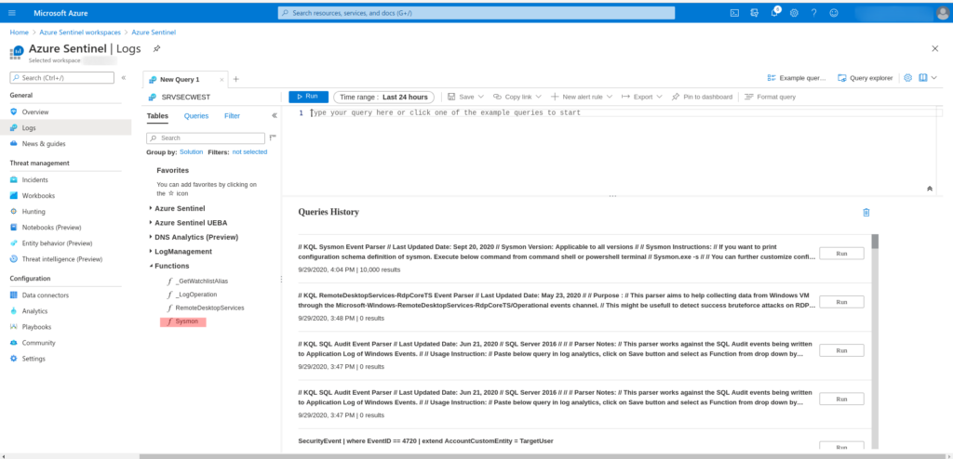Open the New alert rule dropdown
Screen dimensions: 953x459
(x=582, y=97)
